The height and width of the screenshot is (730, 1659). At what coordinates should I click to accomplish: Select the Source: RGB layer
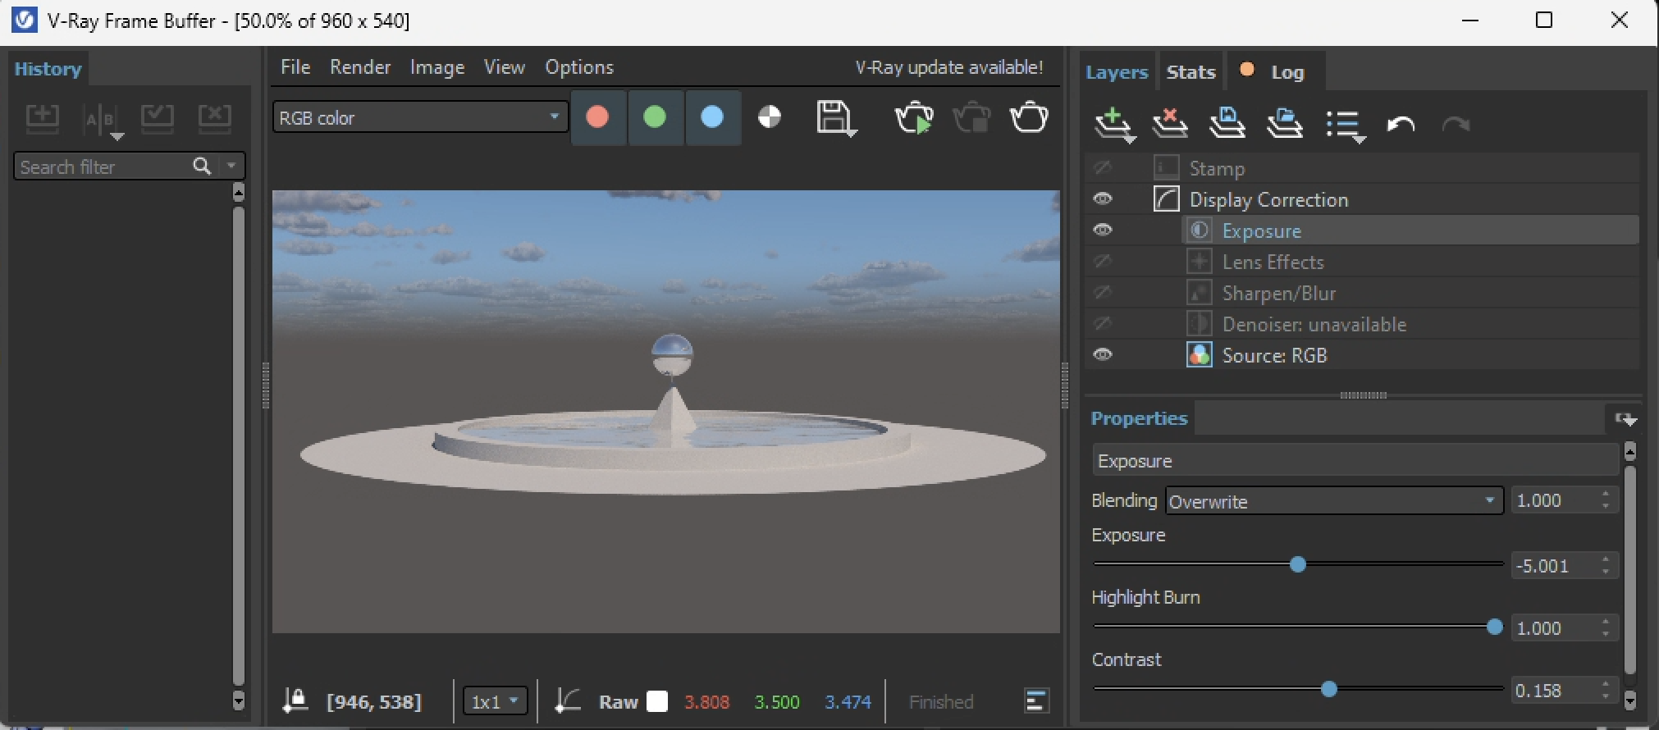[1273, 355]
